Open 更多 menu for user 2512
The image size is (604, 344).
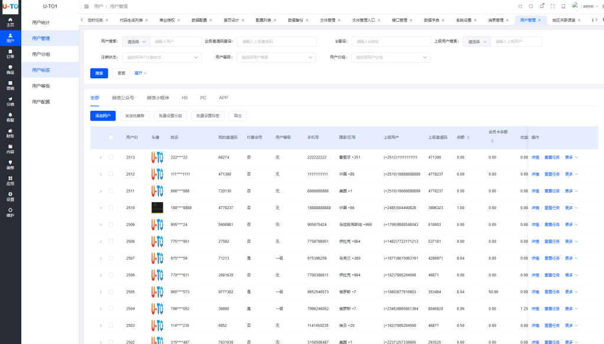coord(571,174)
